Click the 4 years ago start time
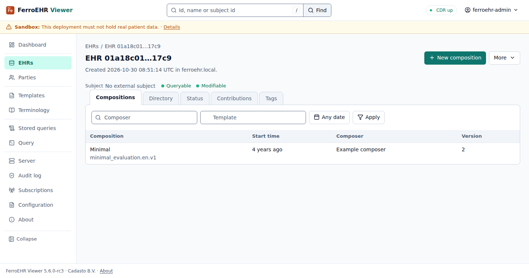 pyautogui.click(x=267, y=149)
